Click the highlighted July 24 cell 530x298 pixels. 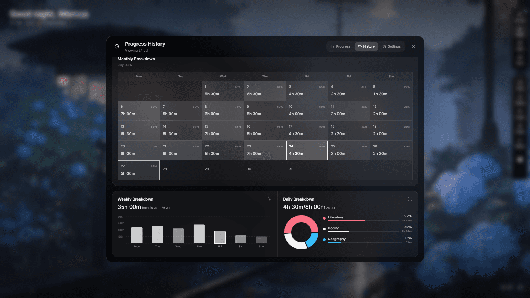pyautogui.click(x=307, y=150)
